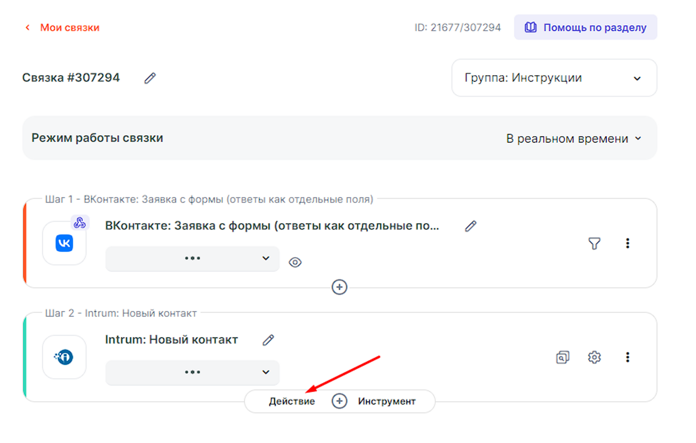Image resolution: width=696 pixels, height=443 pixels.
Task: Click the copy-search icon on Intrum step
Action: point(562,357)
